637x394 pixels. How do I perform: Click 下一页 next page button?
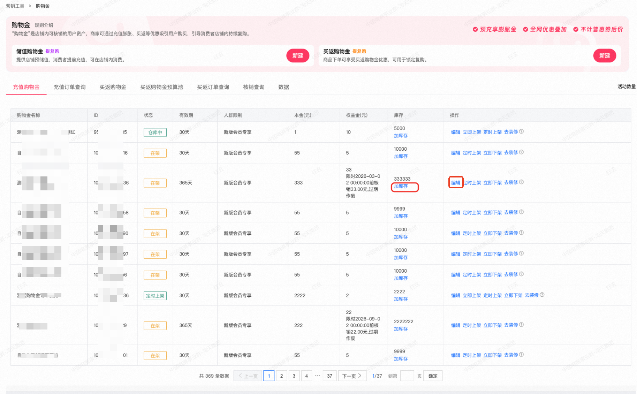352,376
